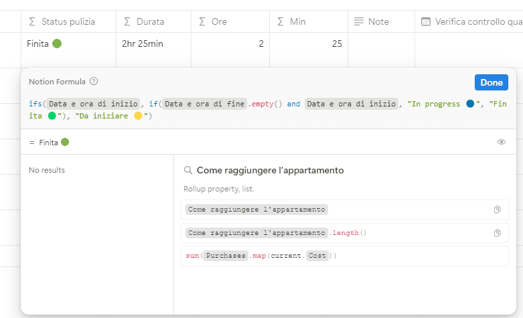Click the sigma icon beside Min
Image resolution: width=523 pixels, height=318 pixels.
(x=281, y=21)
